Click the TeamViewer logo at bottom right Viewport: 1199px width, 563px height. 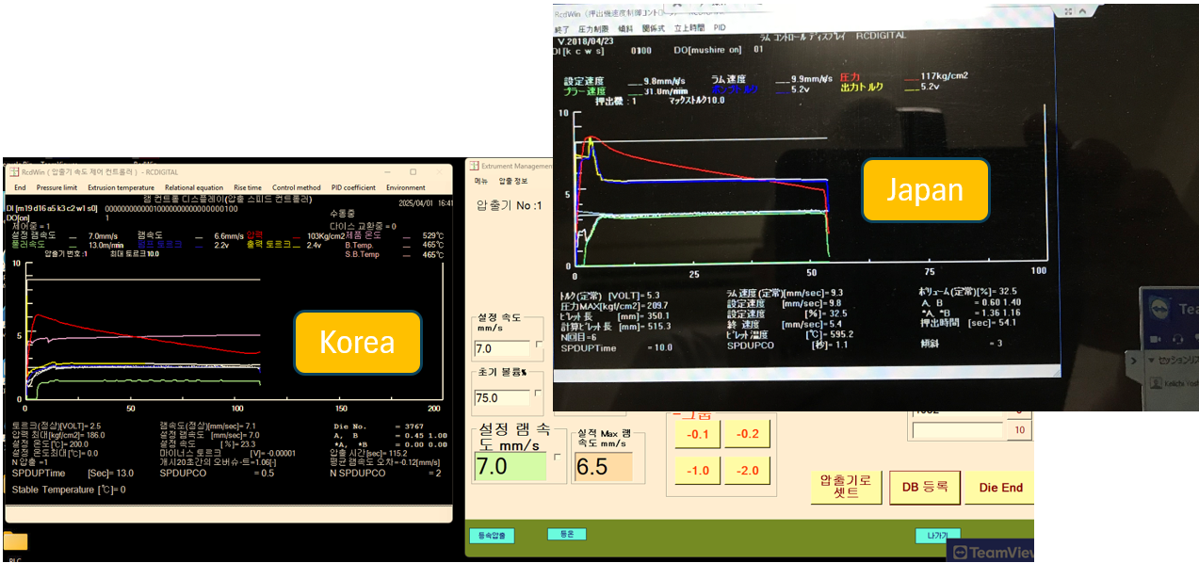(x=960, y=554)
